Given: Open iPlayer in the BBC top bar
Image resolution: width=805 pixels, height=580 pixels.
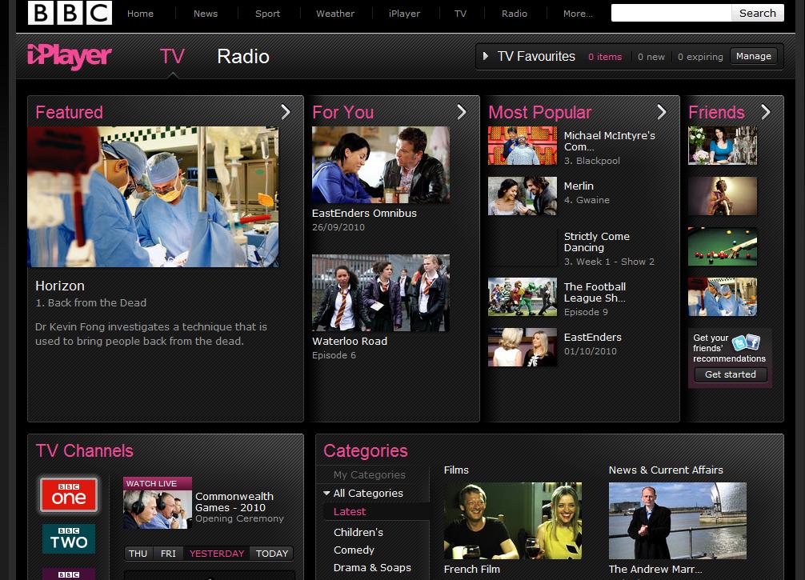Looking at the screenshot, I should [x=405, y=14].
